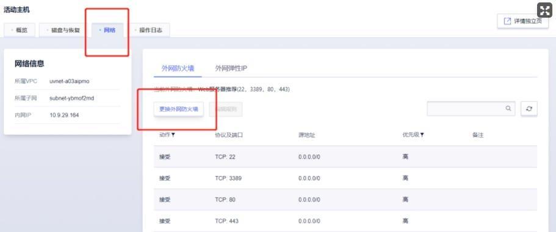Click priority 高 in the TCP: 80 row
The width and height of the screenshot is (556, 232).
pyautogui.click(x=405, y=200)
